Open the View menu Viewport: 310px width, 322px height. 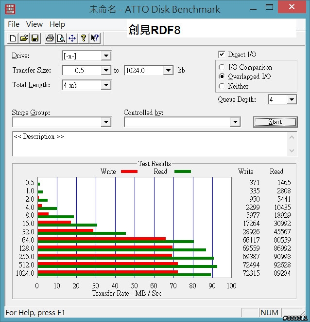[x=34, y=24]
